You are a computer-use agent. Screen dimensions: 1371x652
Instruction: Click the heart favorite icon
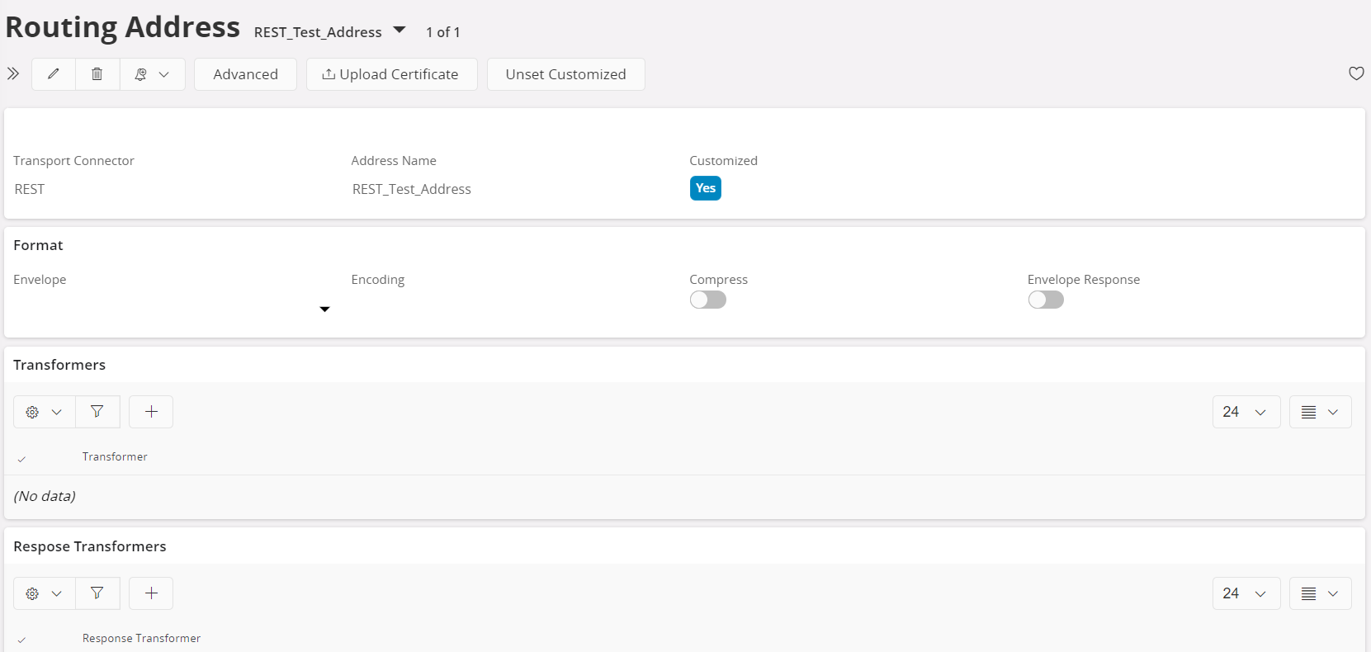(1355, 73)
